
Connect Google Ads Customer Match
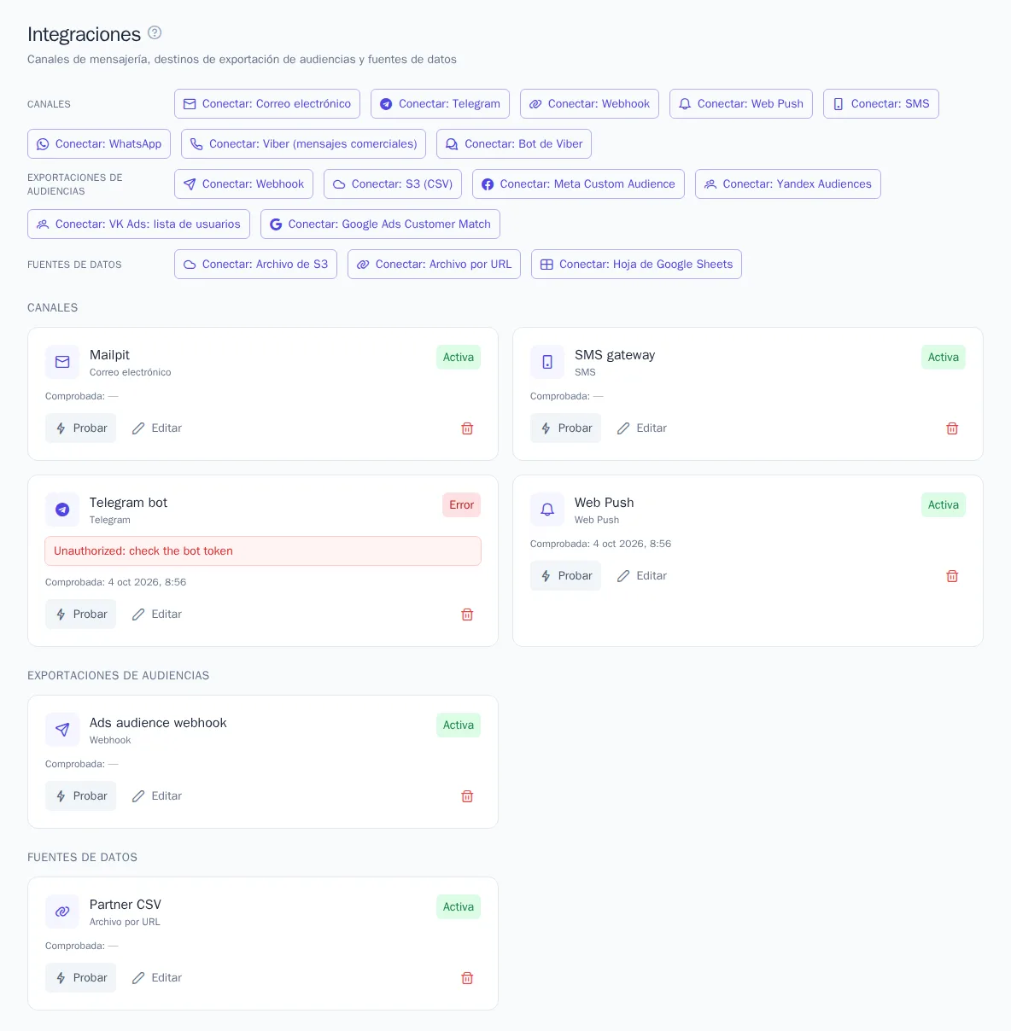click(x=380, y=224)
